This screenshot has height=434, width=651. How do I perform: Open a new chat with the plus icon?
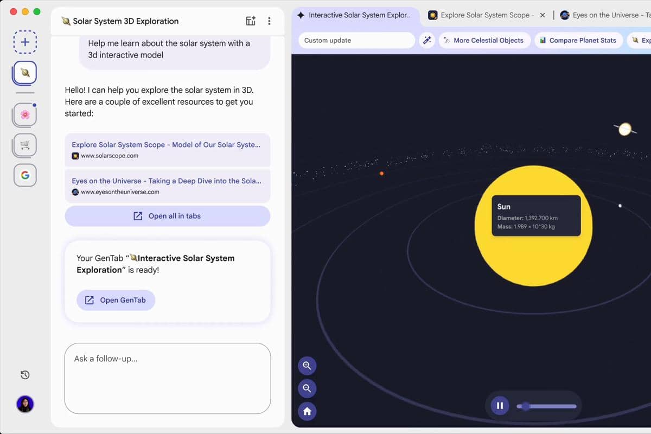(24, 41)
